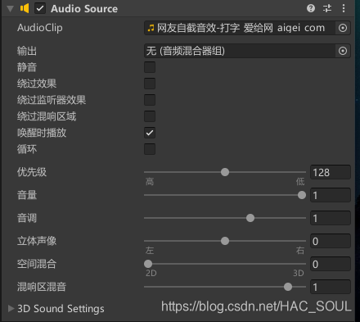Screen dimensions: 360x322
Task: Enable the 循环 loop checkbox
Action: (x=150, y=149)
